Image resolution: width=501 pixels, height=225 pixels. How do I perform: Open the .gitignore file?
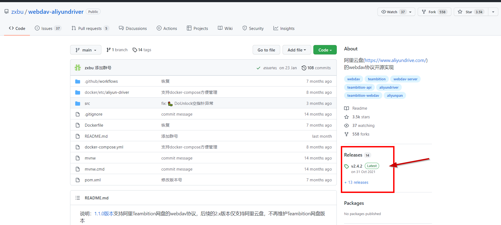(x=94, y=114)
